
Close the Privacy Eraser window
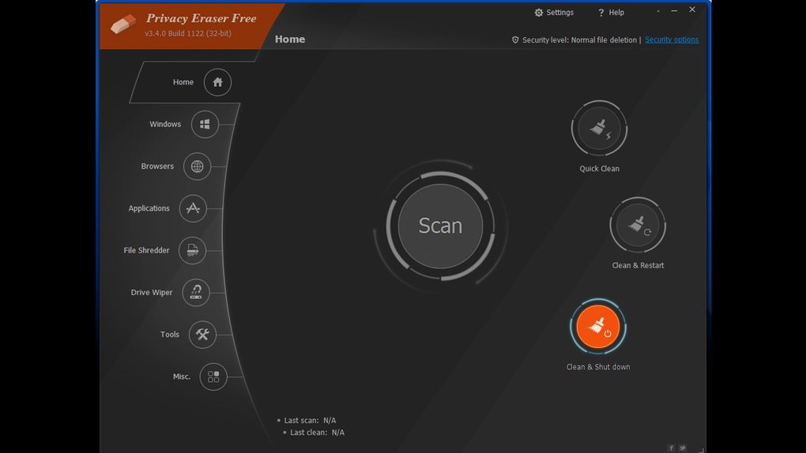692,9
